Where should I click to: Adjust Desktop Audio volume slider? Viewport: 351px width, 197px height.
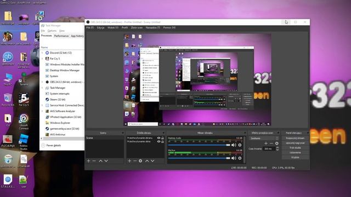tap(199, 145)
